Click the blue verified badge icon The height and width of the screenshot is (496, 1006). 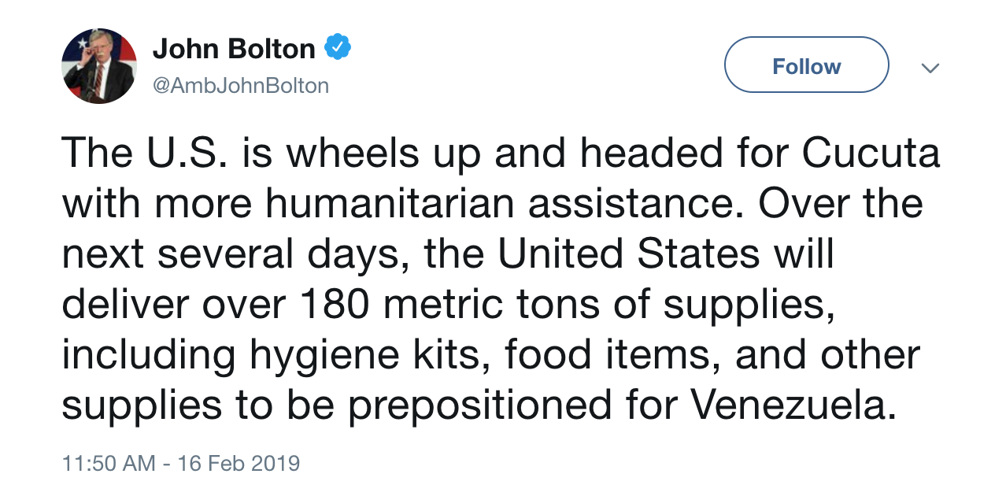coord(338,49)
